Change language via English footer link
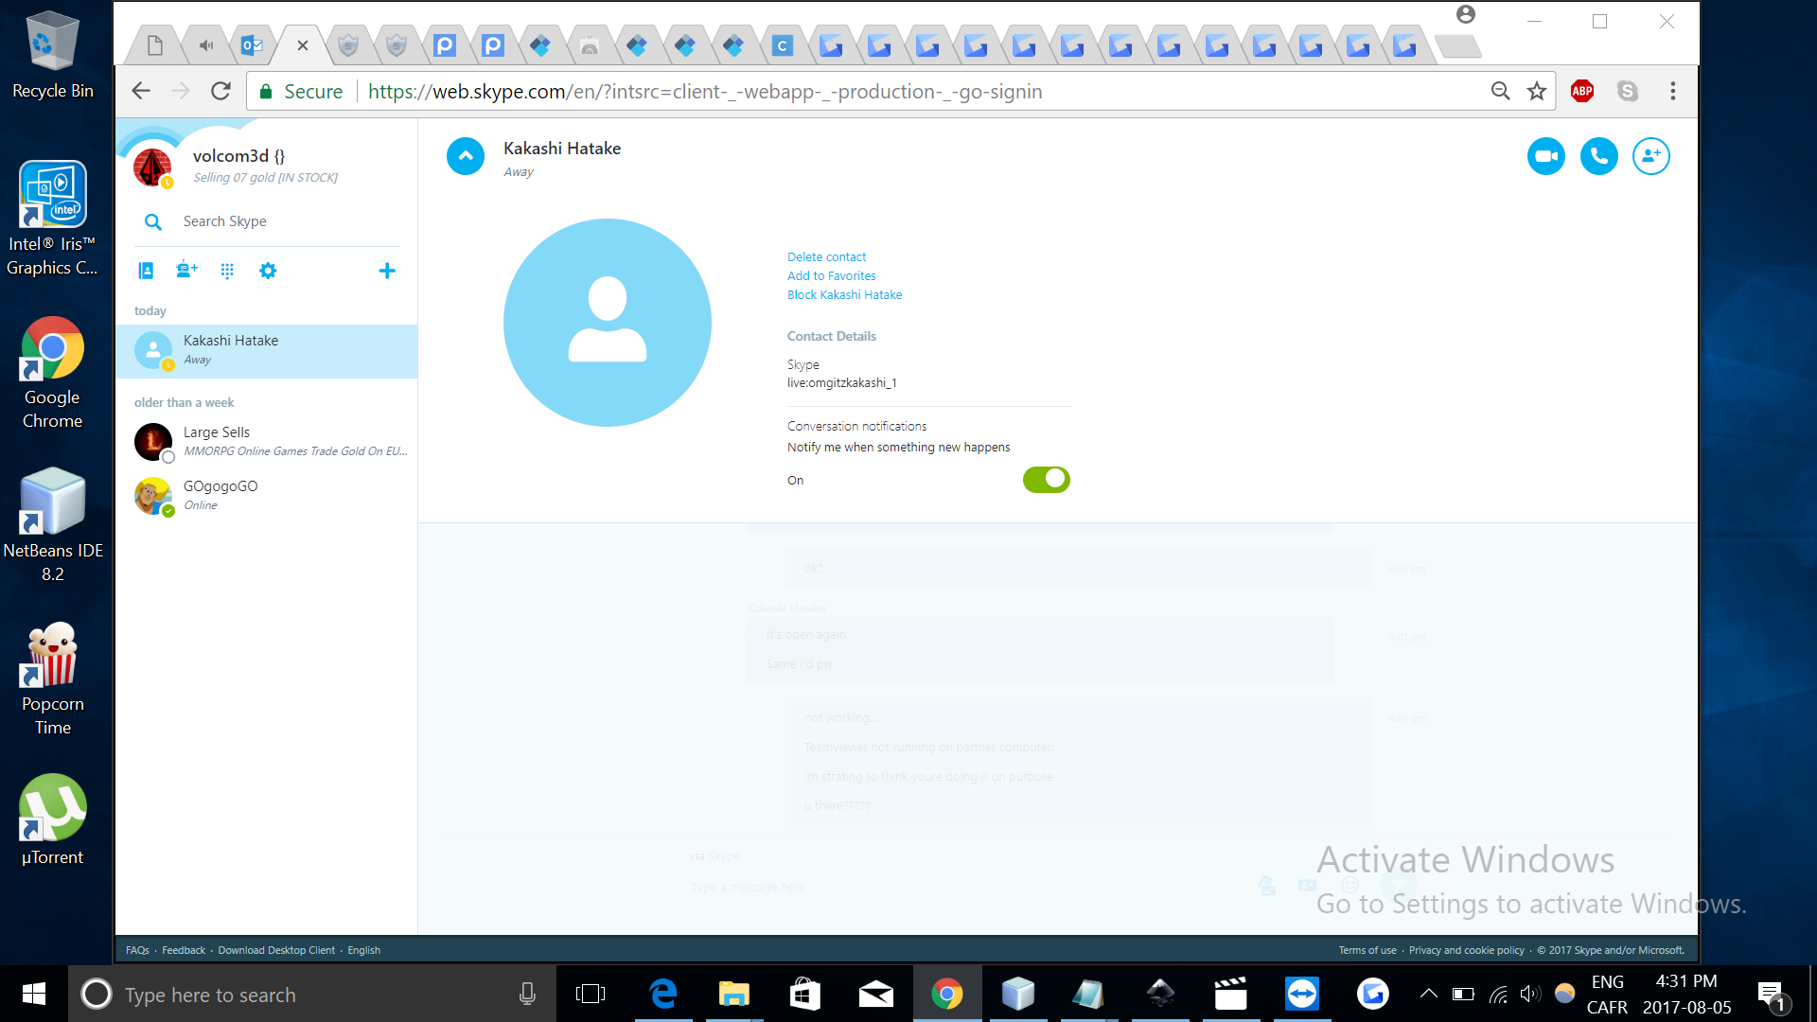1817x1022 pixels. click(x=363, y=950)
